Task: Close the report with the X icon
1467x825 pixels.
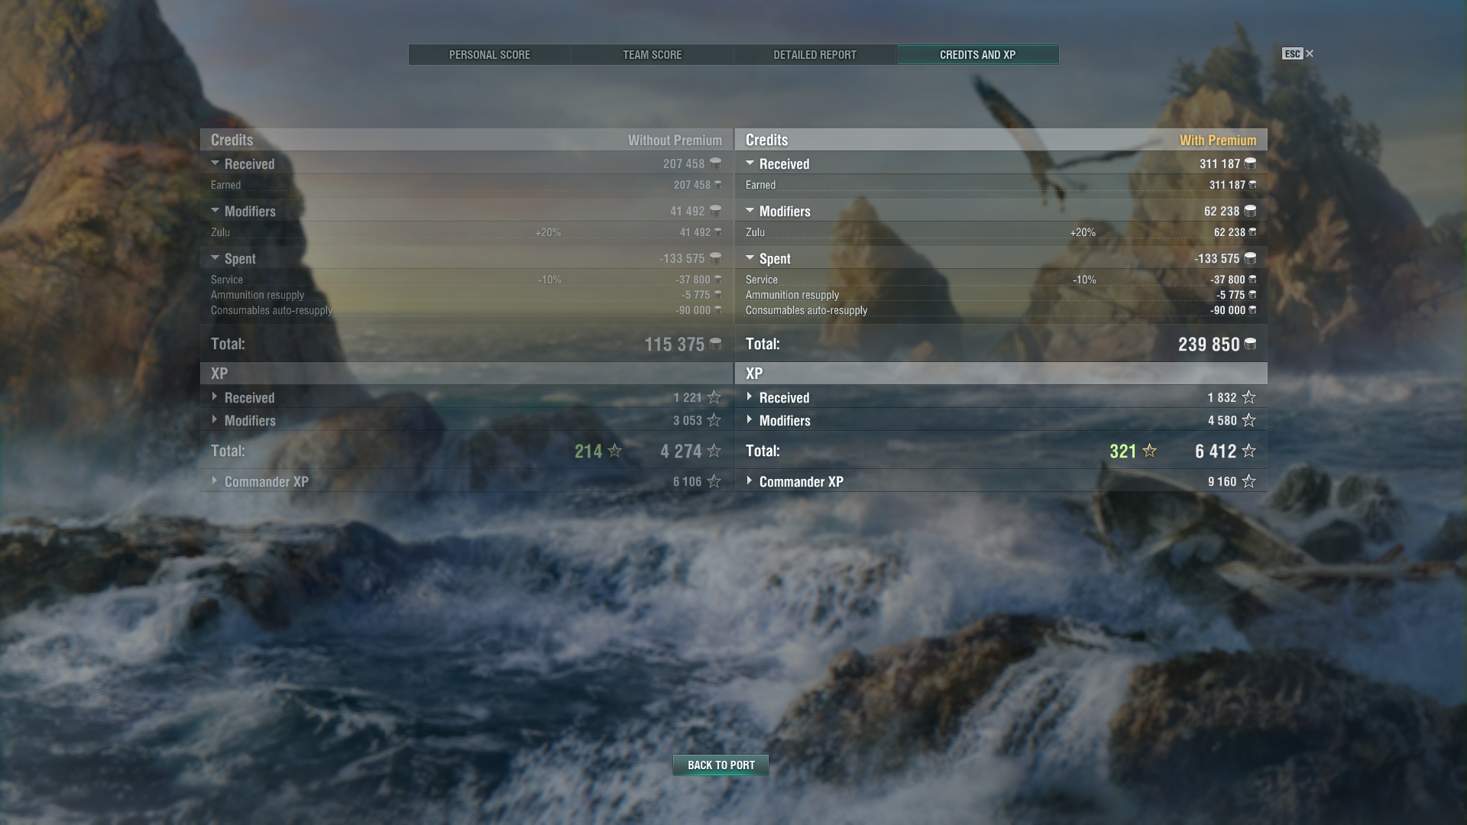Action: pyautogui.click(x=1310, y=53)
